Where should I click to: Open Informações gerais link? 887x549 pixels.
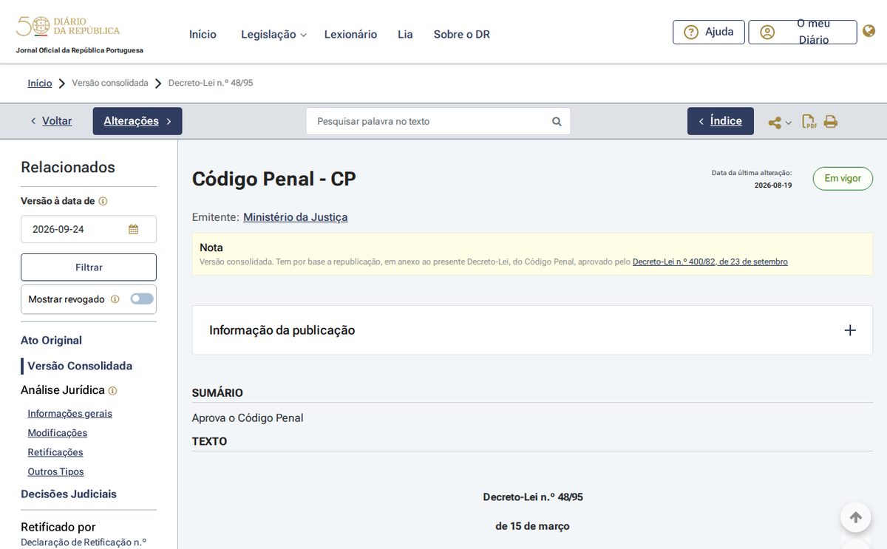coord(69,414)
